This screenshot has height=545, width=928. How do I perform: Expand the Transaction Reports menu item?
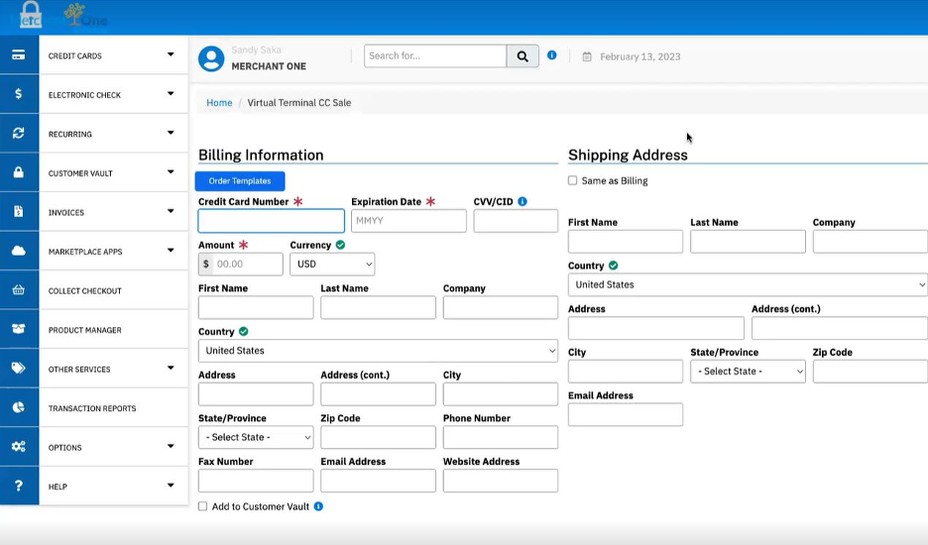tap(92, 408)
